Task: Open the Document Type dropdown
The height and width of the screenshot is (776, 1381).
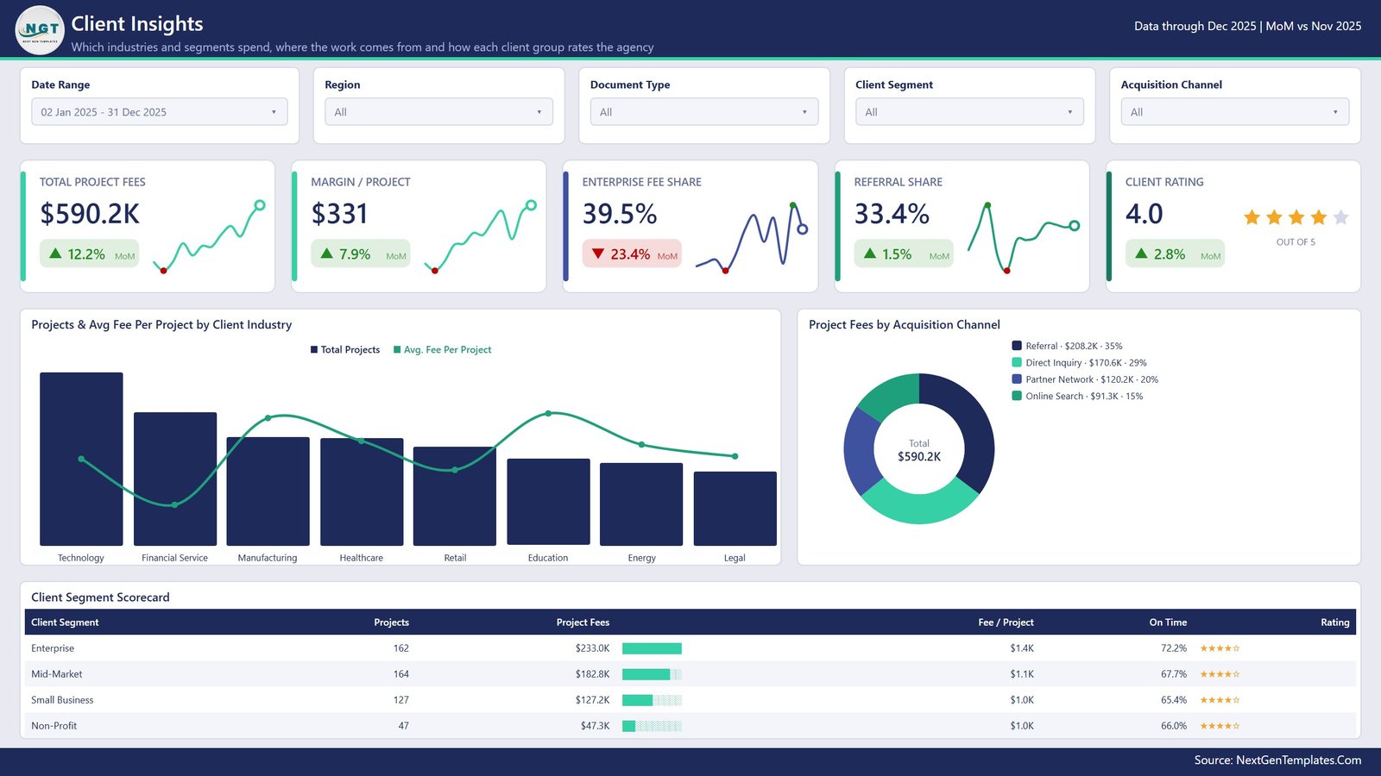Action: pos(704,112)
